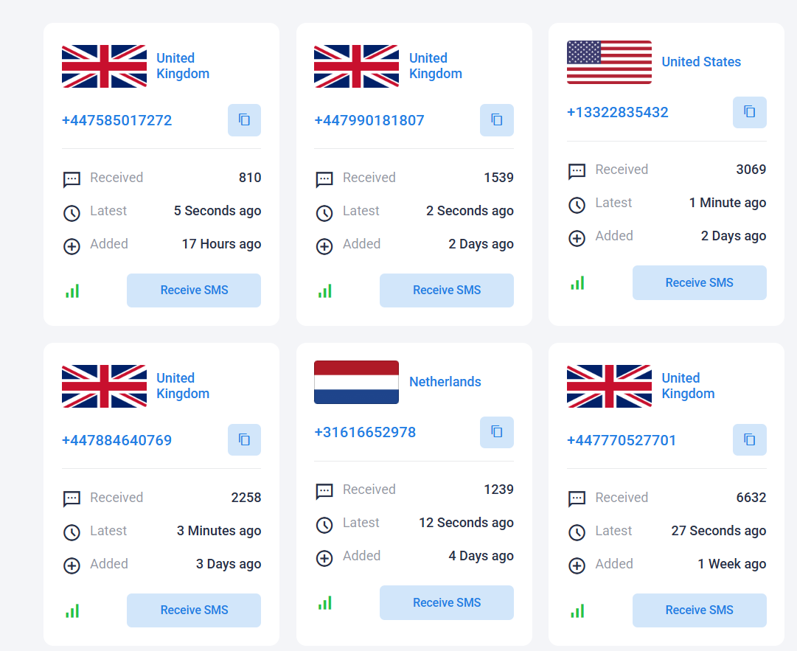Click the Netherlands flag image
Screen dimensions: 797x651
click(x=356, y=382)
